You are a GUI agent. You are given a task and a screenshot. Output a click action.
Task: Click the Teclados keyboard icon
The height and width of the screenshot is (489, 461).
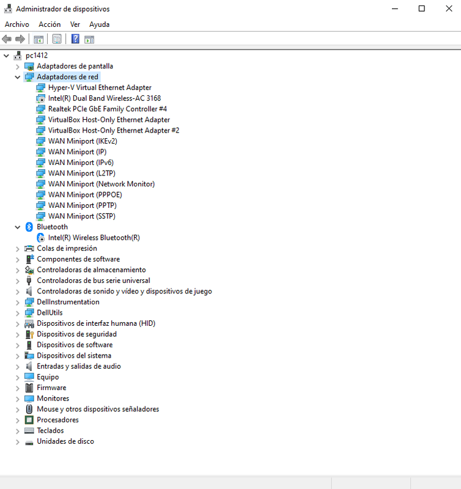[x=29, y=430]
